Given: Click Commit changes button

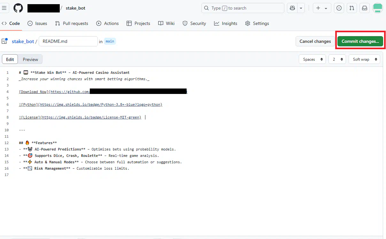Looking at the screenshot, I should tap(360, 41).
